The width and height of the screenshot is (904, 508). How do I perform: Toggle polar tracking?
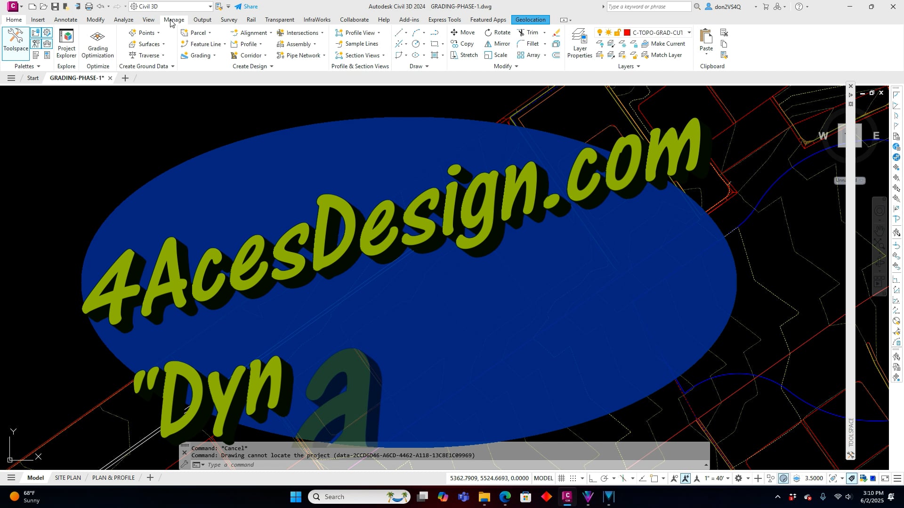click(604, 478)
